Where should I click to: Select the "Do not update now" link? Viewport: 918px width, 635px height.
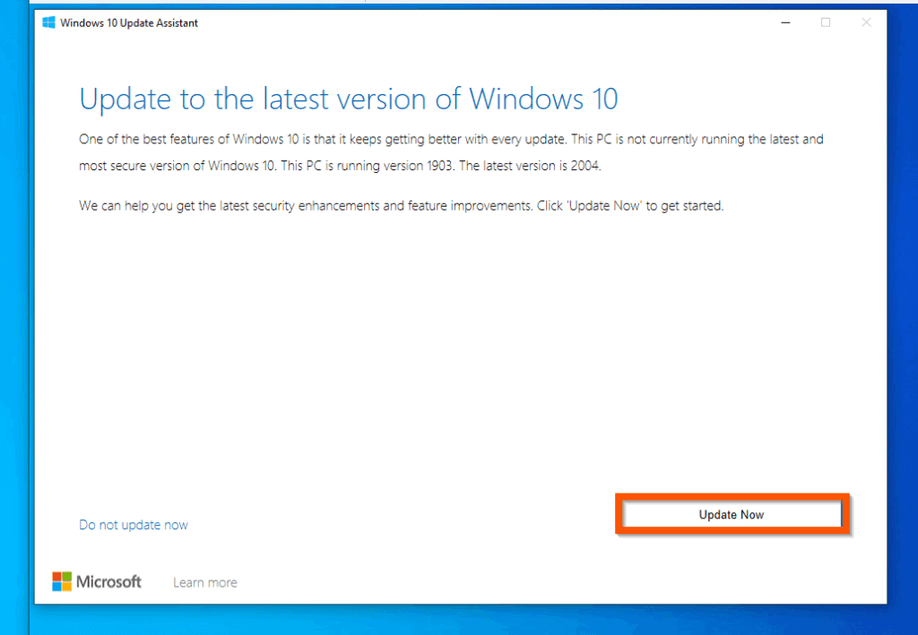pos(133,524)
